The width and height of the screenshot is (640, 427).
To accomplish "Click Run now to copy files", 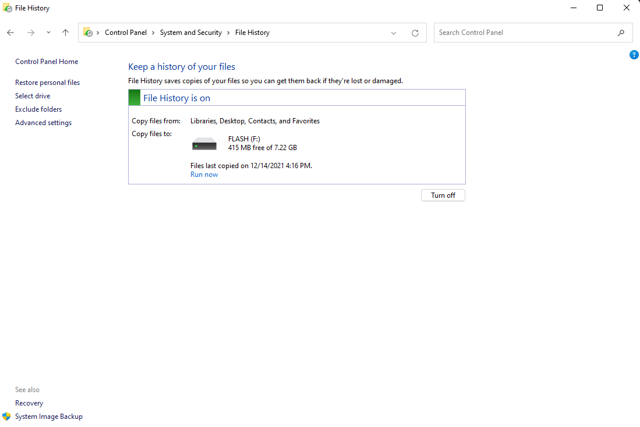I will coord(204,174).
